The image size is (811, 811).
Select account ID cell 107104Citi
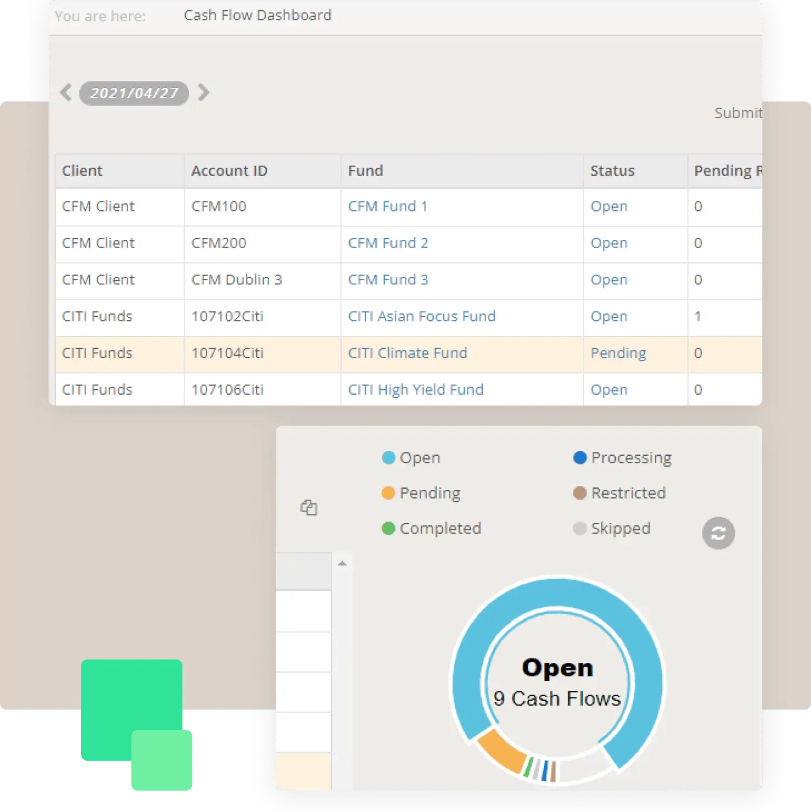pos(262,354)
